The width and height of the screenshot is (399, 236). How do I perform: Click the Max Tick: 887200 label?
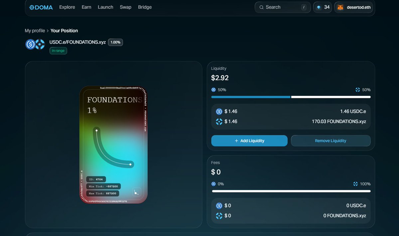click(102, 193)
